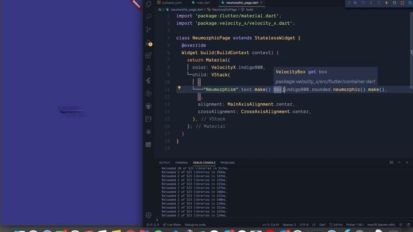The height and width of the screenshot is (232, 413).
Task: Click Ln 11, Col 41 cursor position
Action: click(270, 225)
